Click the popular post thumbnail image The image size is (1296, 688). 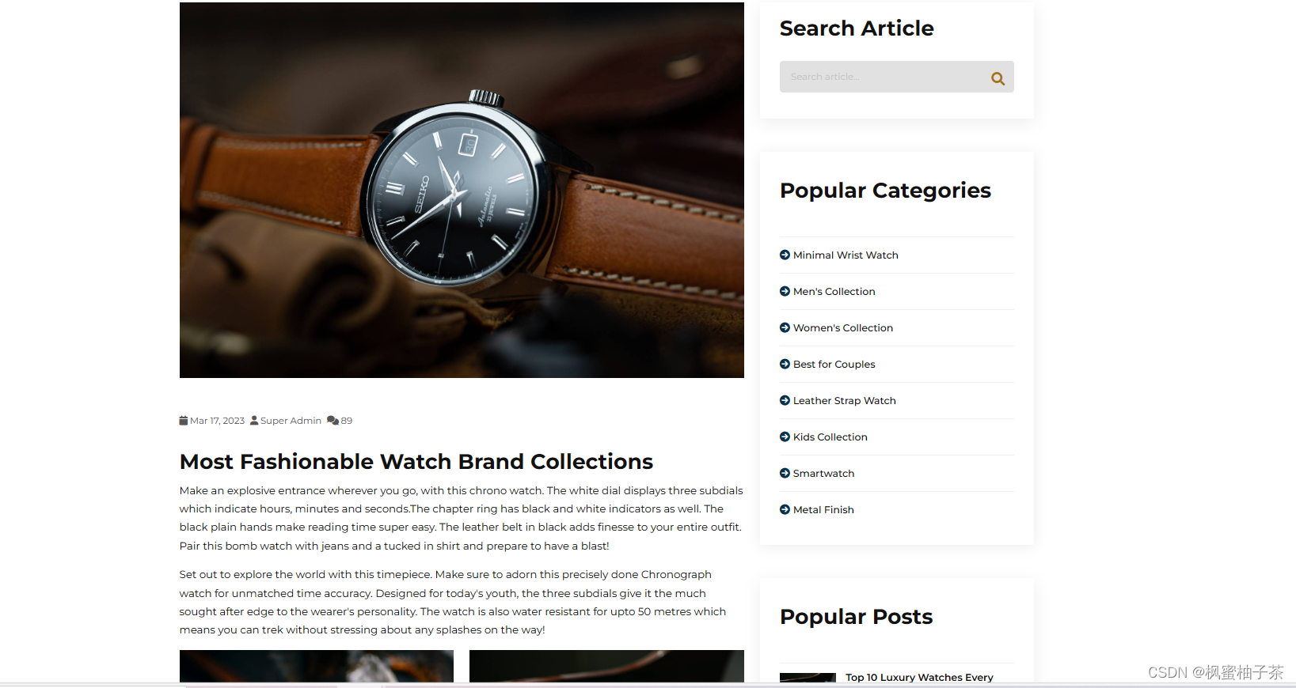(x=808, y=678)
